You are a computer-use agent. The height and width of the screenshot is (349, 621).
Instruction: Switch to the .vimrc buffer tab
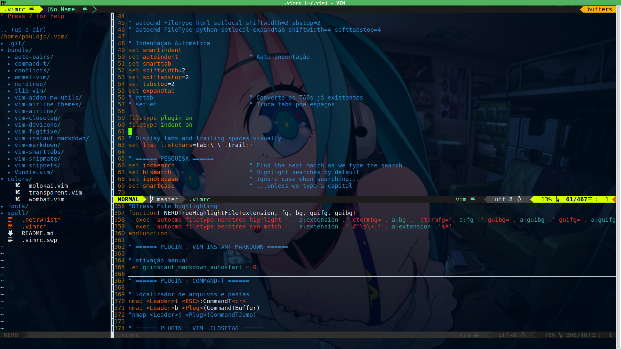(x=15, y=9)
